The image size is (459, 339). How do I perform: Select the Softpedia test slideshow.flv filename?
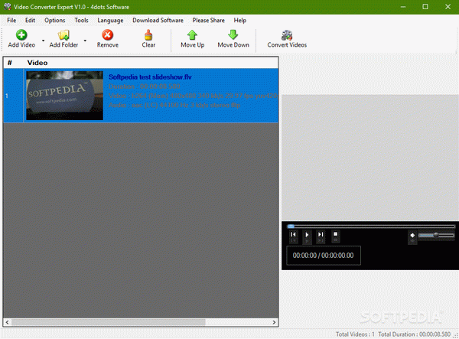pyautogui.click(x=150, y=77)
